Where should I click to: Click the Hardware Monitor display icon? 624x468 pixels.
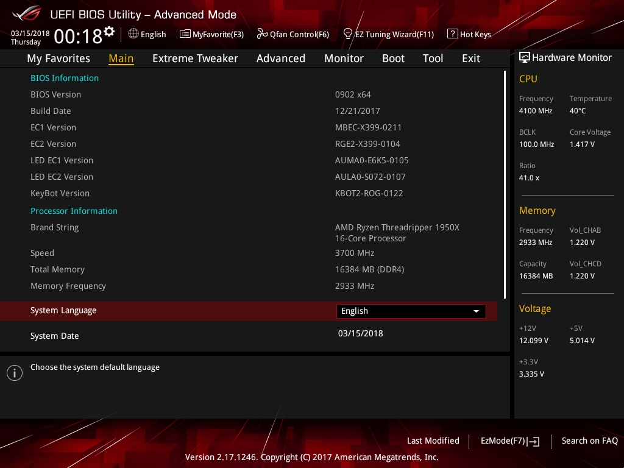tap(525, 58)
